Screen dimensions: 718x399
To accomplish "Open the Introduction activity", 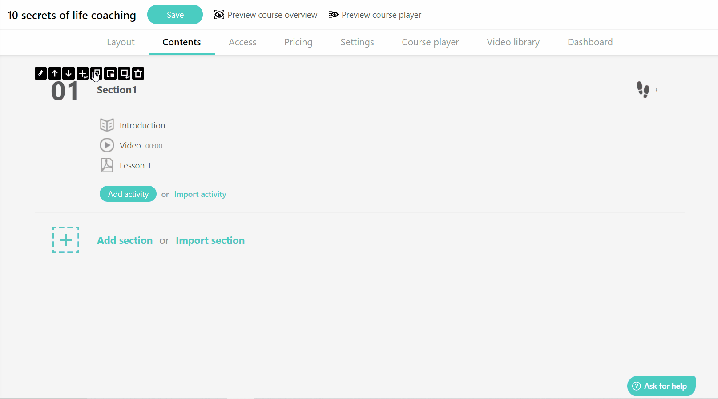I will [x=142, y=125].
